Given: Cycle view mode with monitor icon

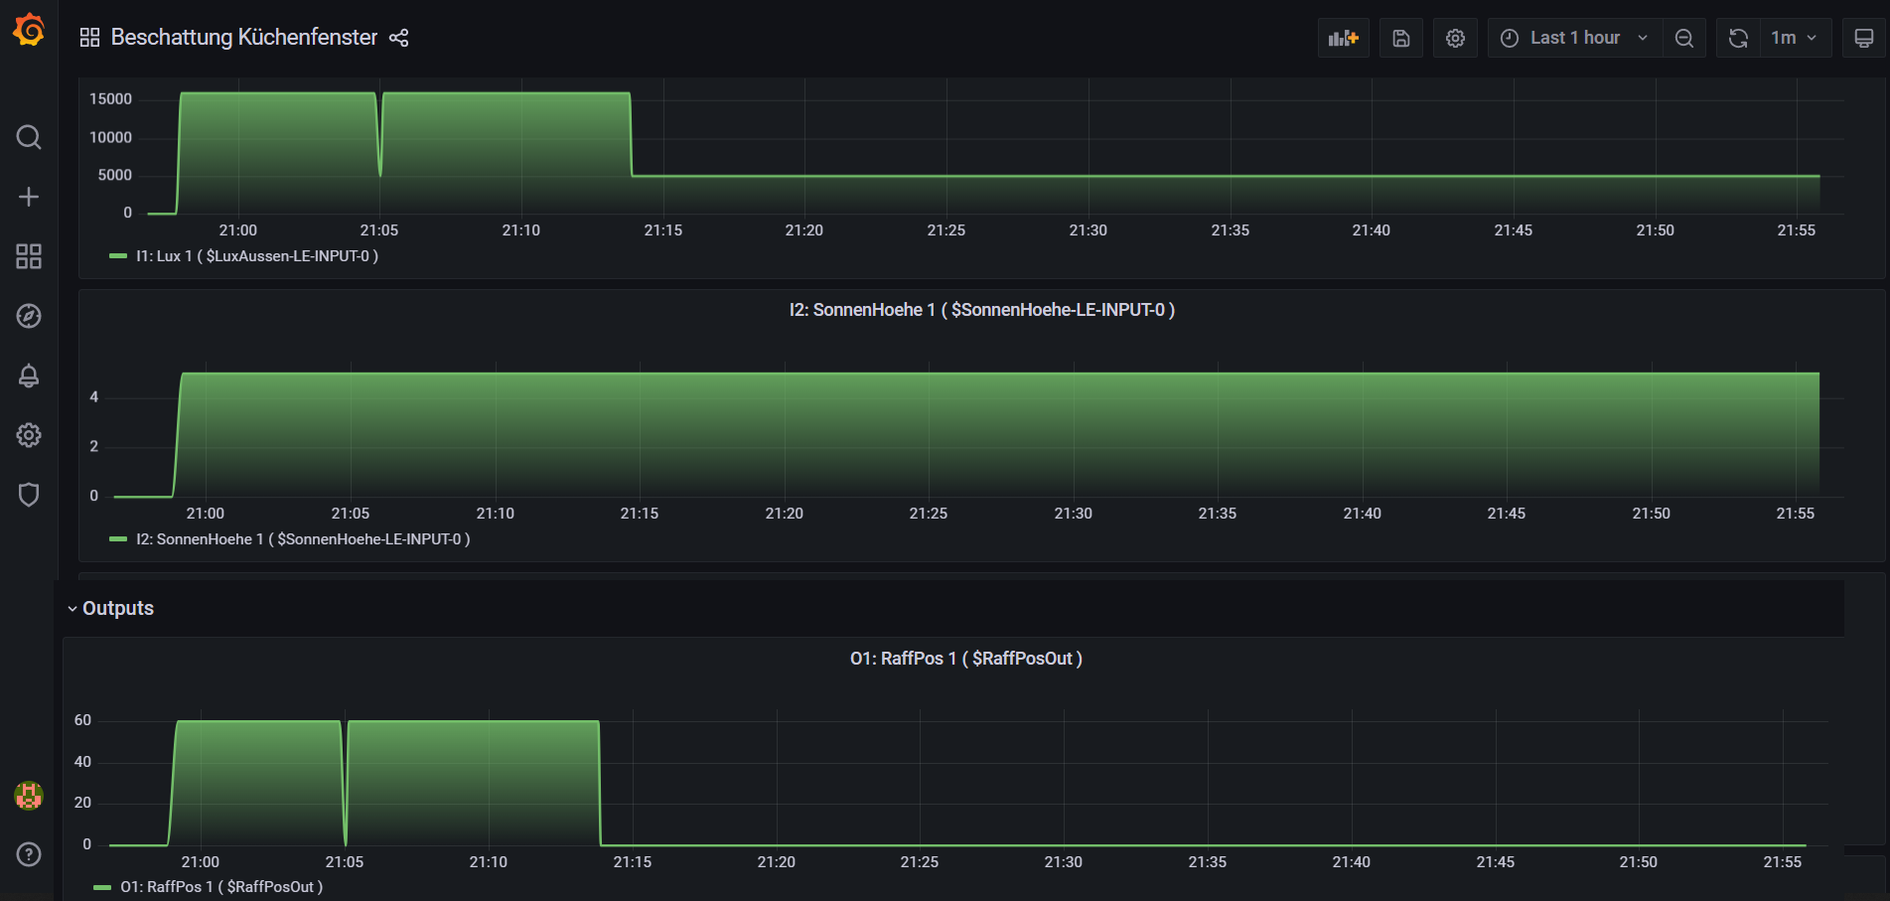Looking at the screenshot, I should (1864, 38).
